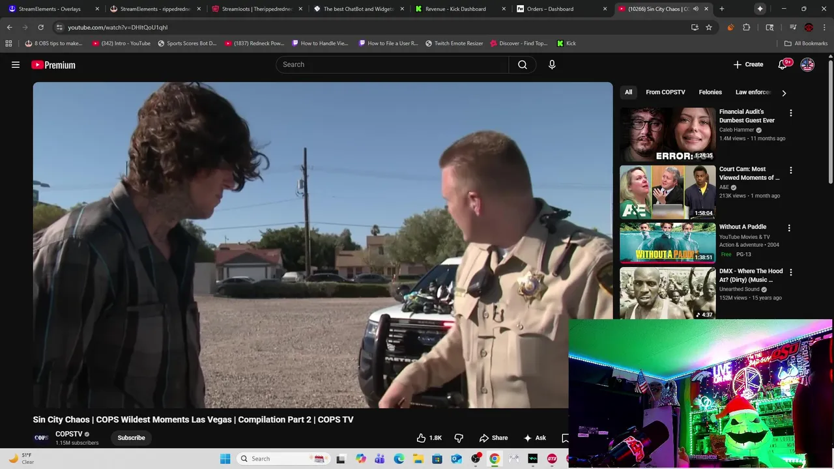Switch to Orders – Dashboard tab
Screen dimensions: 834x469
point(562,9)
